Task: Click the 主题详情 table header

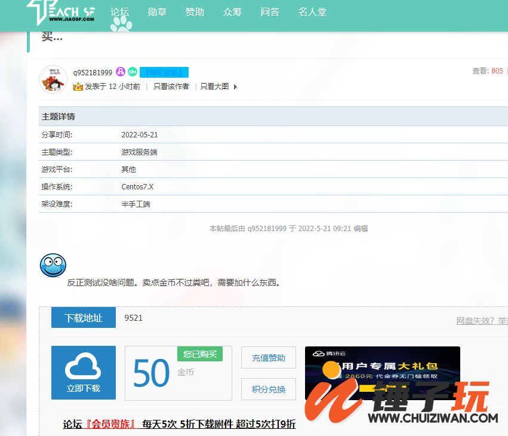Action: [x=273, y=116]
